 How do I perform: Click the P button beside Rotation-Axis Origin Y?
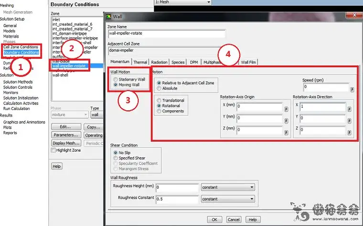[286, 121]
